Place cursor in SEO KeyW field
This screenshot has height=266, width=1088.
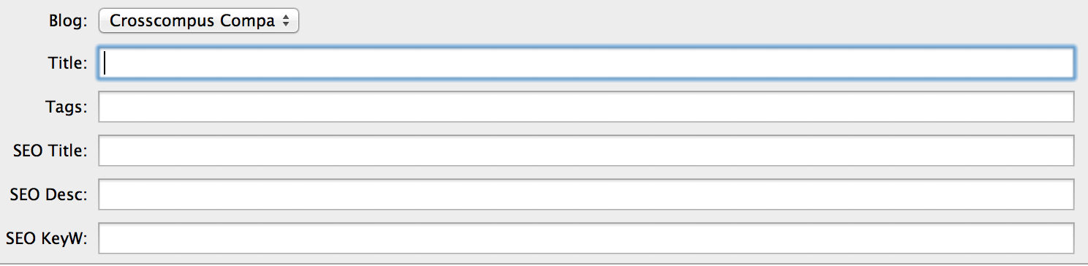(586, 238)
